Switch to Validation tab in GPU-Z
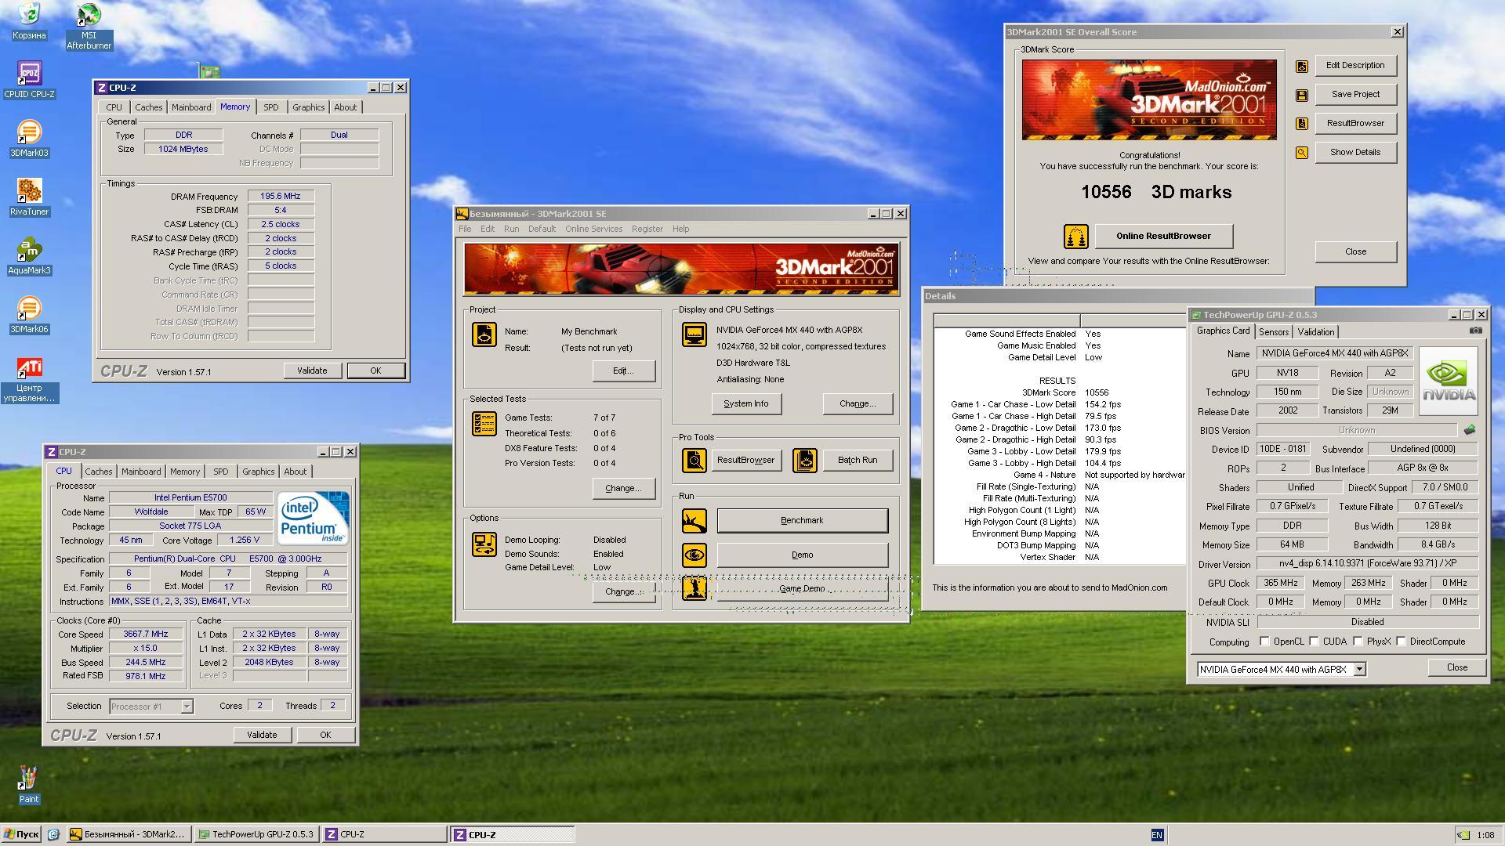This screenshot has width=1505, height=846. pyautogui.click(x=1316, y=332)
